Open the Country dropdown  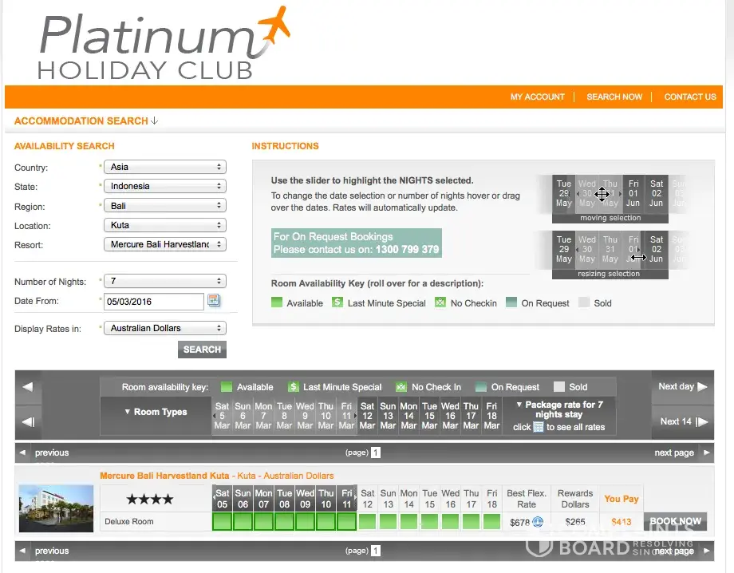(x=166, y=168)
